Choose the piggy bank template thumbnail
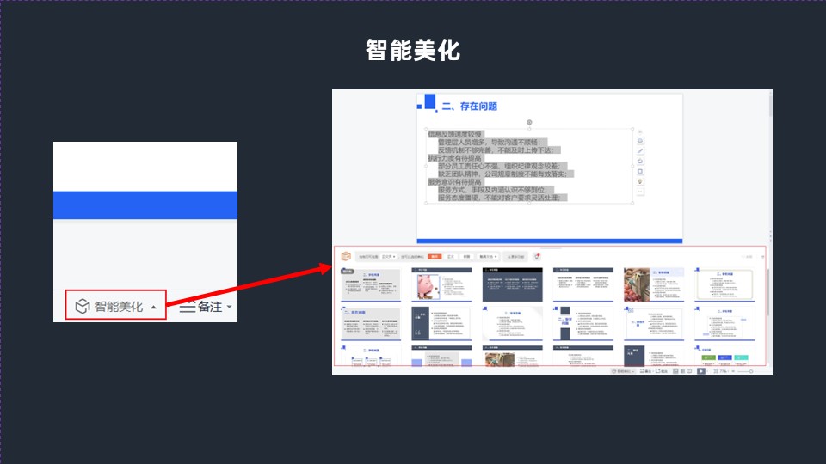Viewport: 826px width, 464px height. click(x=441, y=284)
